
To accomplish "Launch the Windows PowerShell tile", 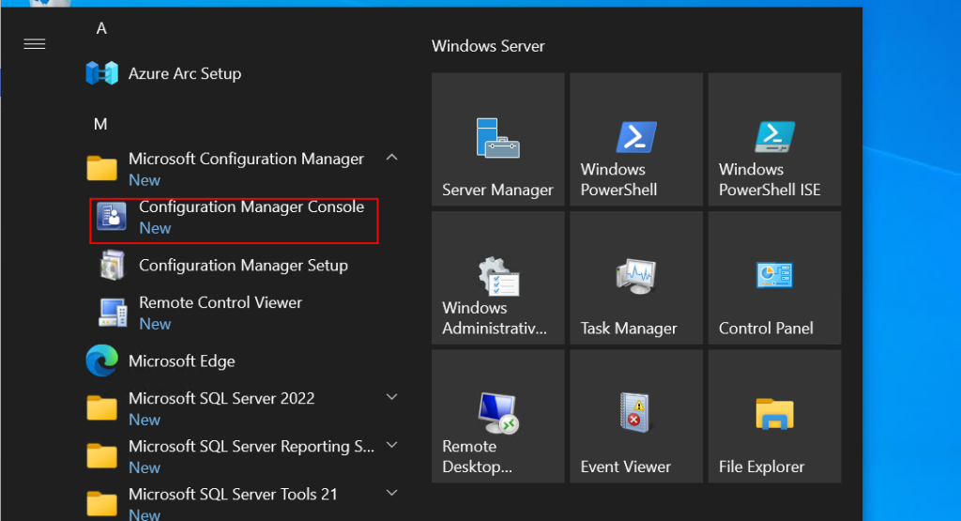I will pyautogui.click(x=635, y=139).
